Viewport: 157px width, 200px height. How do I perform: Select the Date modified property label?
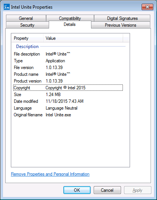click(x=26, y=101)
